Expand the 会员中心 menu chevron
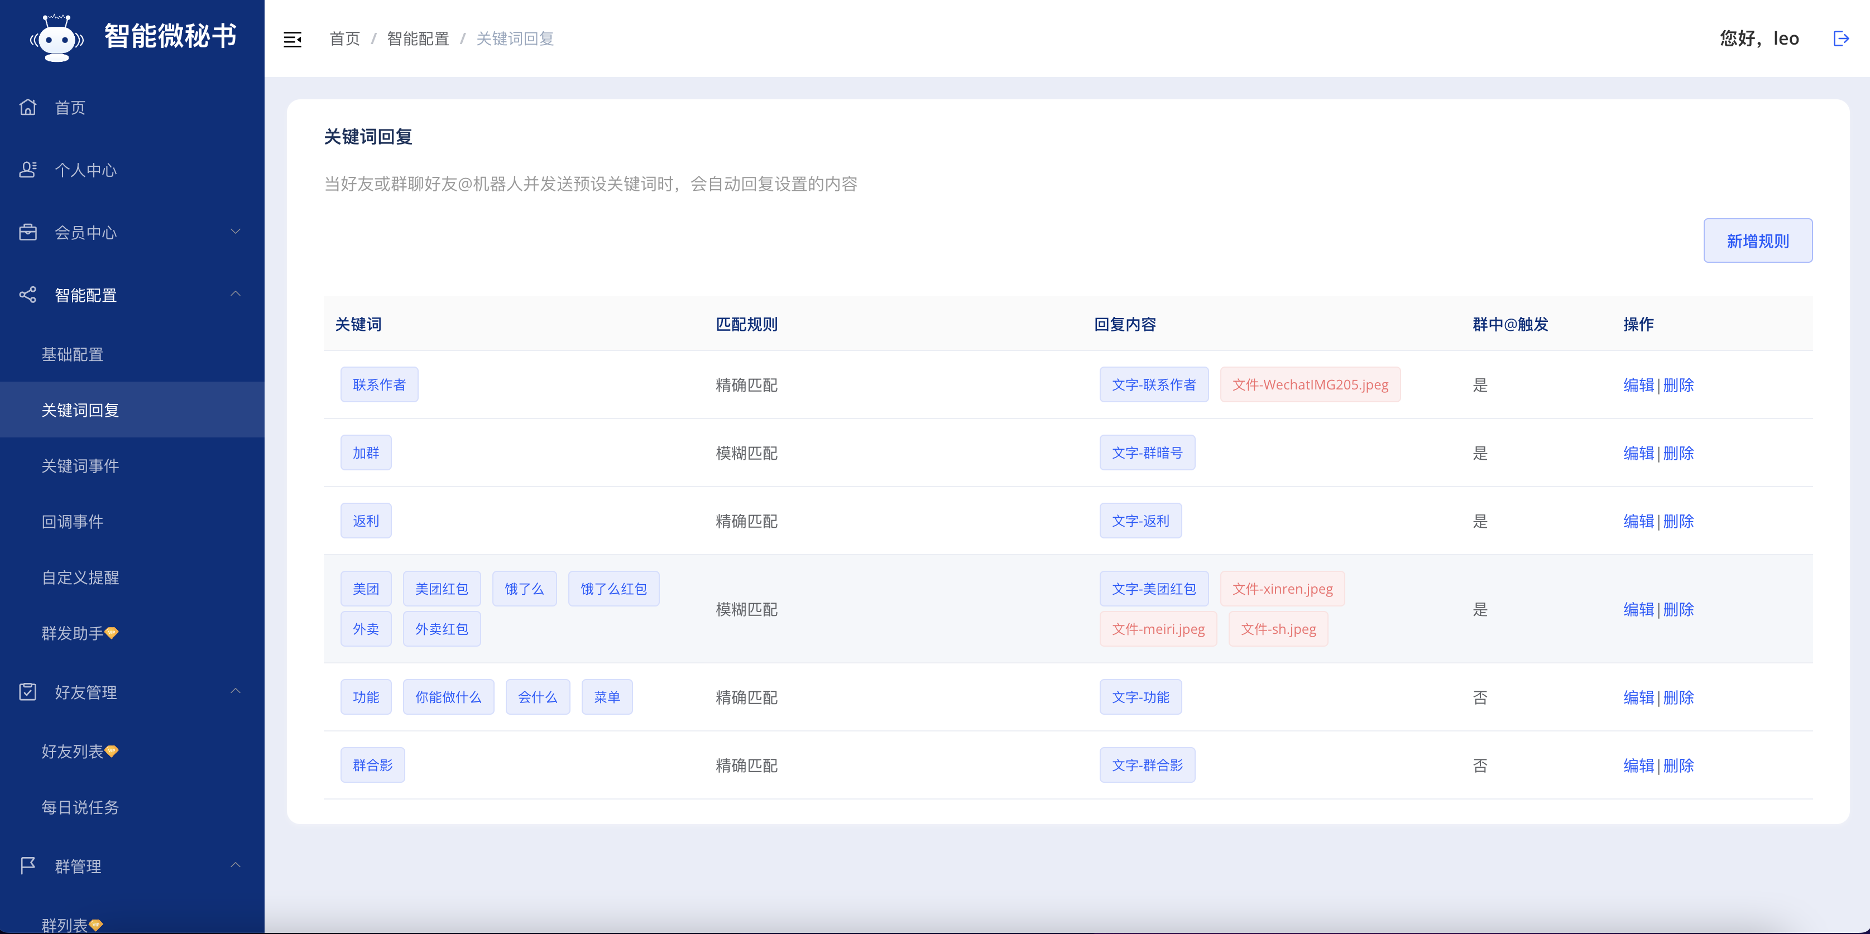Image resolution: width=1870 pixels, height=934 pixels. pyautogui.click(x=235, y=232)
